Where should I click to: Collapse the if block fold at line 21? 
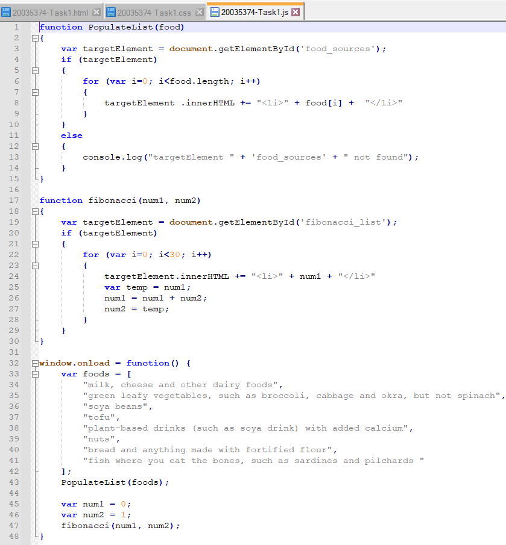[35, 244]
